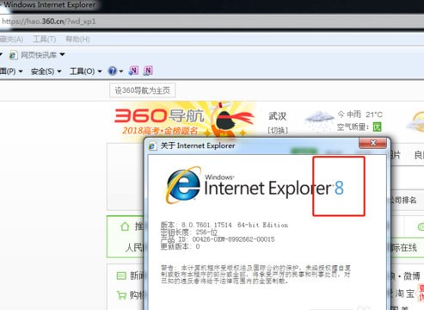Image resolution: width=424 pixels, height=310 pixels.
Task: Click the green 优 air quality badge
Action: [378, 127]
